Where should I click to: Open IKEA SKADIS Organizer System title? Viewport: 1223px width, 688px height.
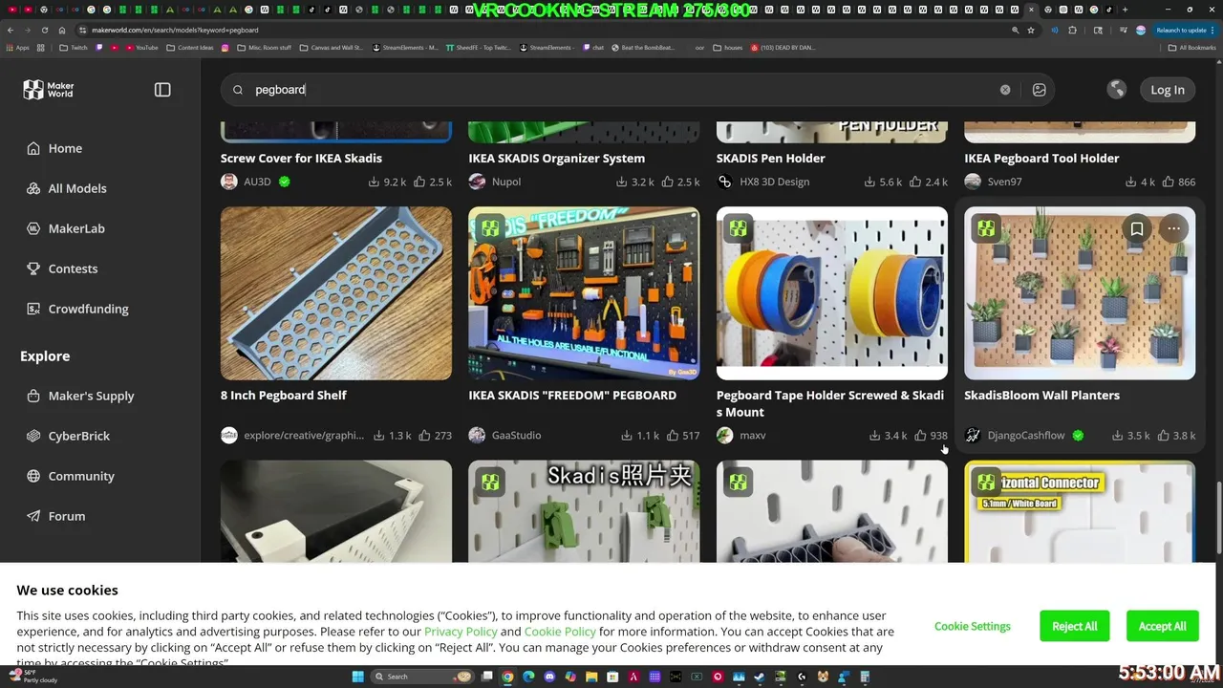point(556,159)
